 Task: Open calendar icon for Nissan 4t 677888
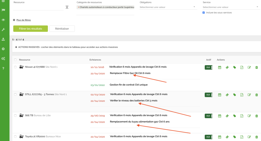click(x=219, y=67)
